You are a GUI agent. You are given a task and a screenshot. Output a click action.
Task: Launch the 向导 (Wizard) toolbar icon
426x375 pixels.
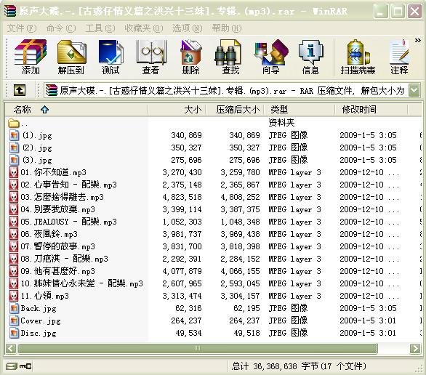271,57
